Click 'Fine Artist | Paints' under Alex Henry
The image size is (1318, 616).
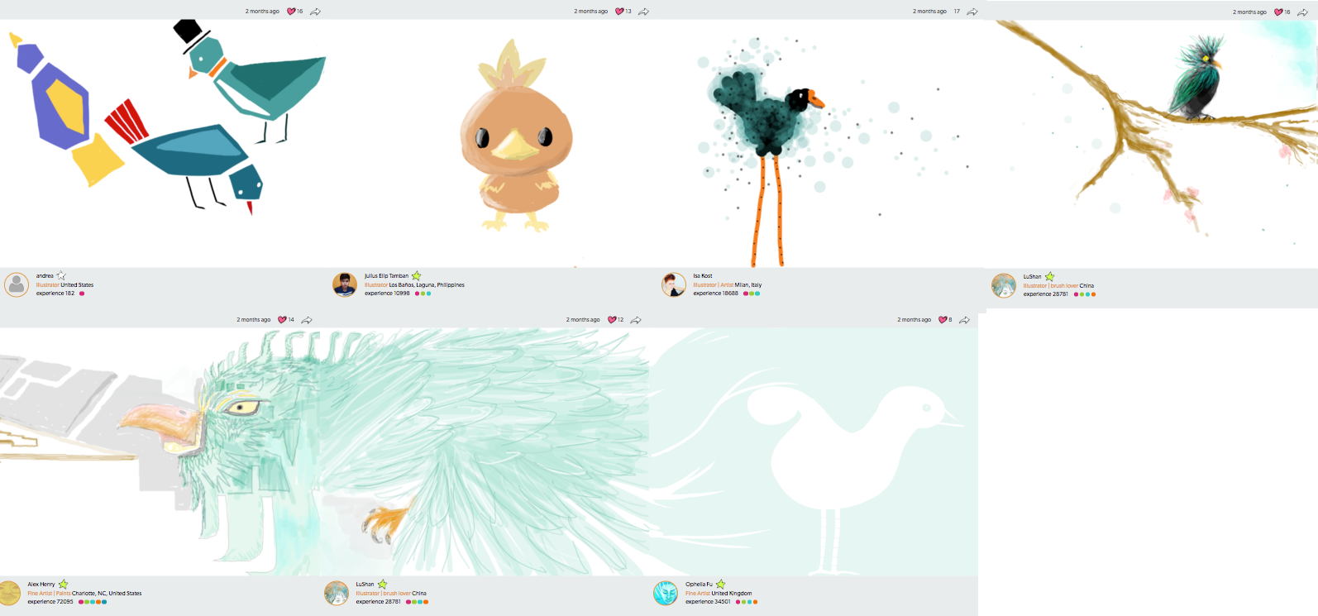[49, 594]
